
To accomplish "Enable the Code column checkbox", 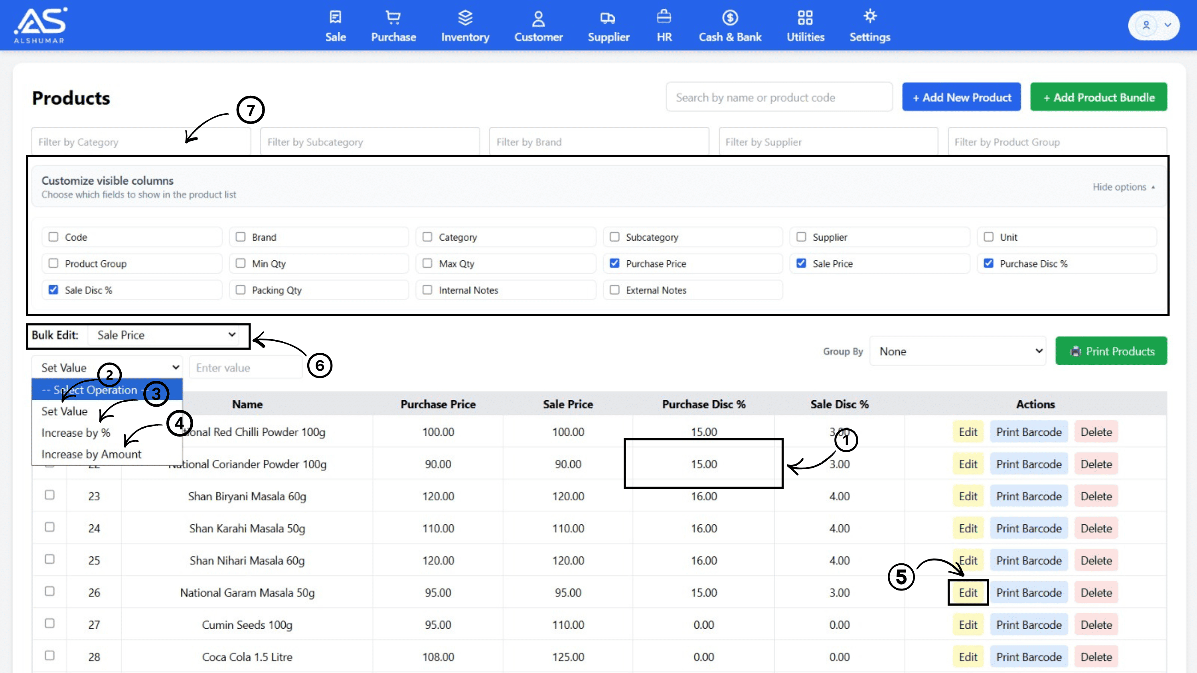I will [53, 237].
